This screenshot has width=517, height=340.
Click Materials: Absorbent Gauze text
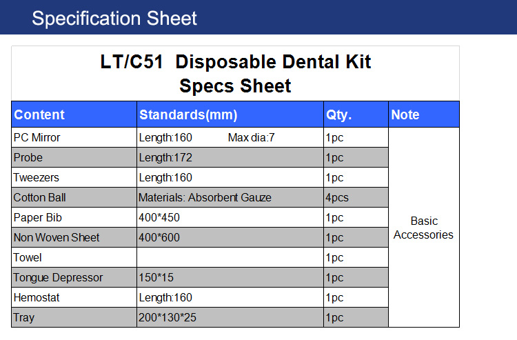[x=205, y=197]
